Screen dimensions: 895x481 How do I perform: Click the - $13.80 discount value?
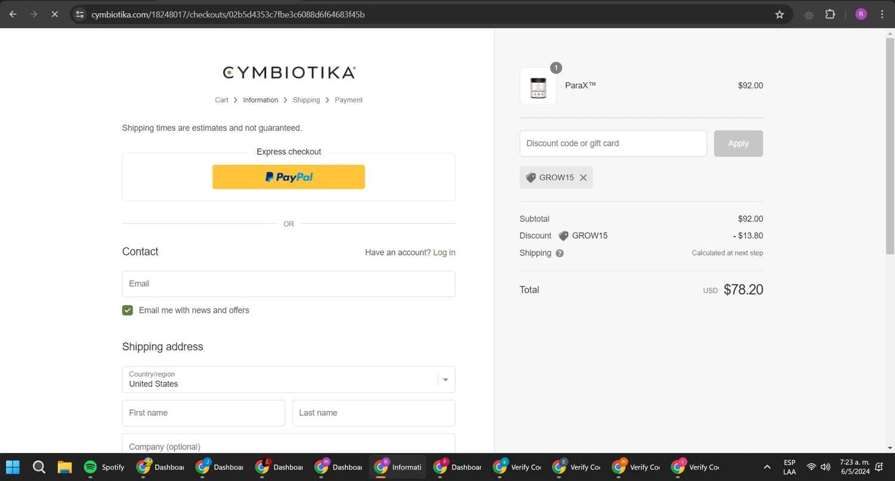click(748, 236)
